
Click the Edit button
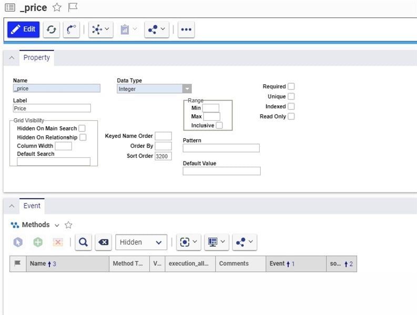pos(24,29)
